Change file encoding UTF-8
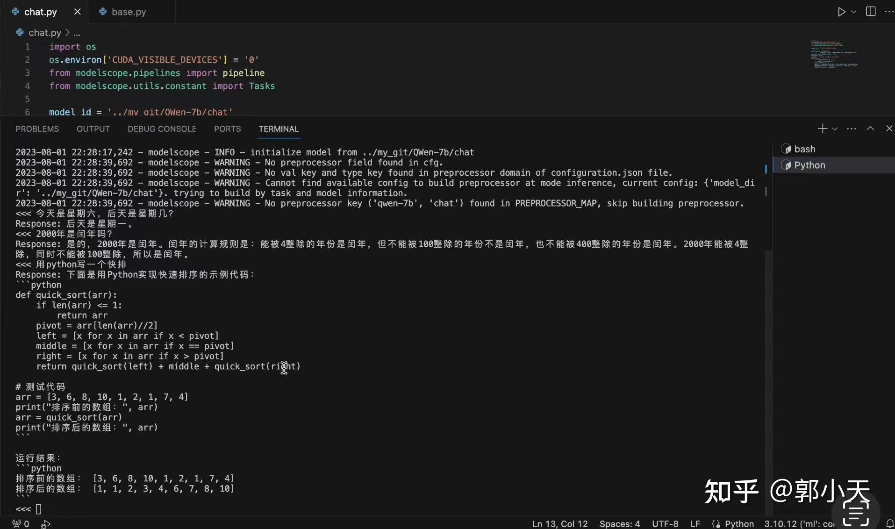895x529 pixels. click(x=665, y=524)
